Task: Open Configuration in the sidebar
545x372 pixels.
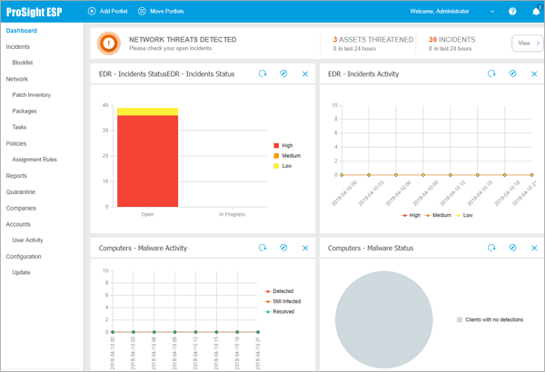Action: click(24, 257)
